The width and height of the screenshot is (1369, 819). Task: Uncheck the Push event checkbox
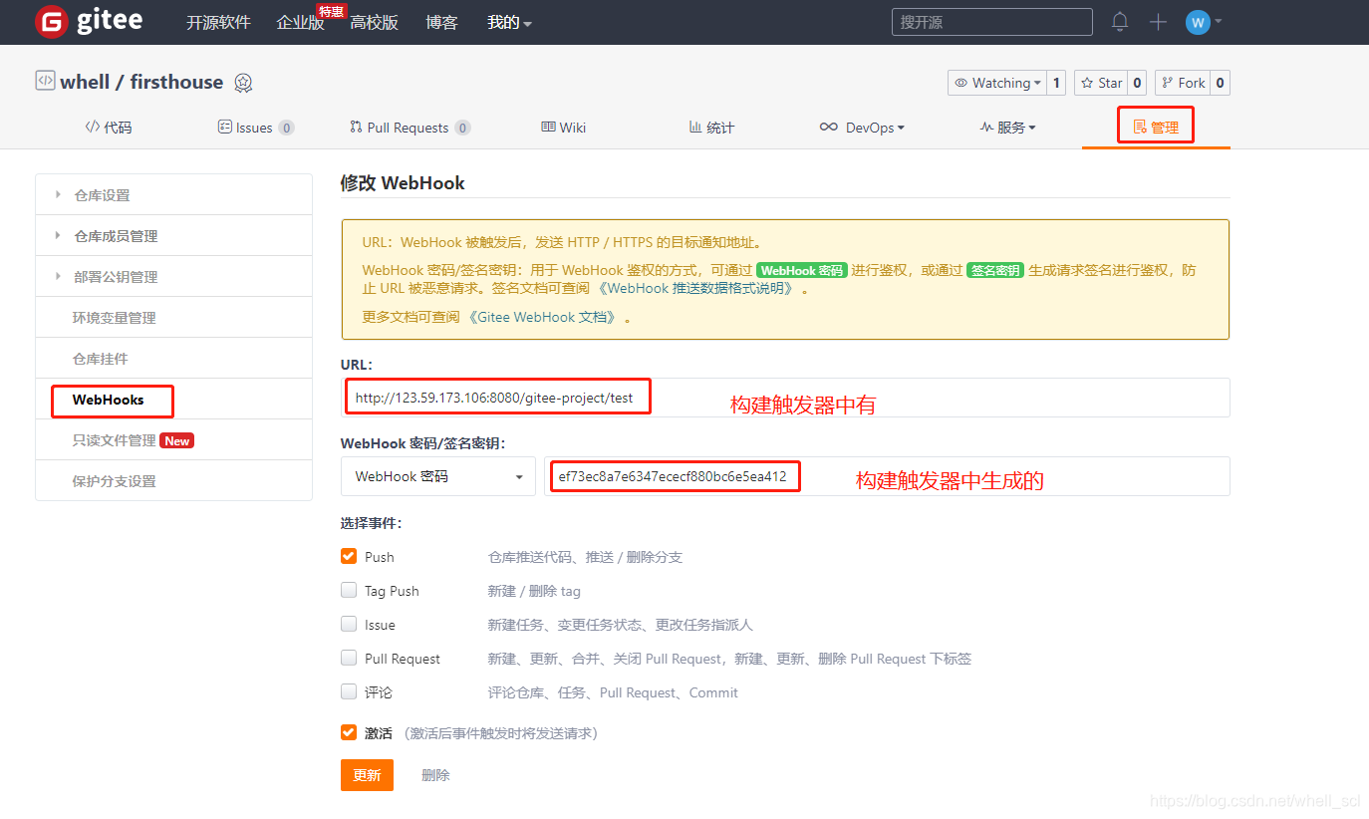[x=349, y=556]
